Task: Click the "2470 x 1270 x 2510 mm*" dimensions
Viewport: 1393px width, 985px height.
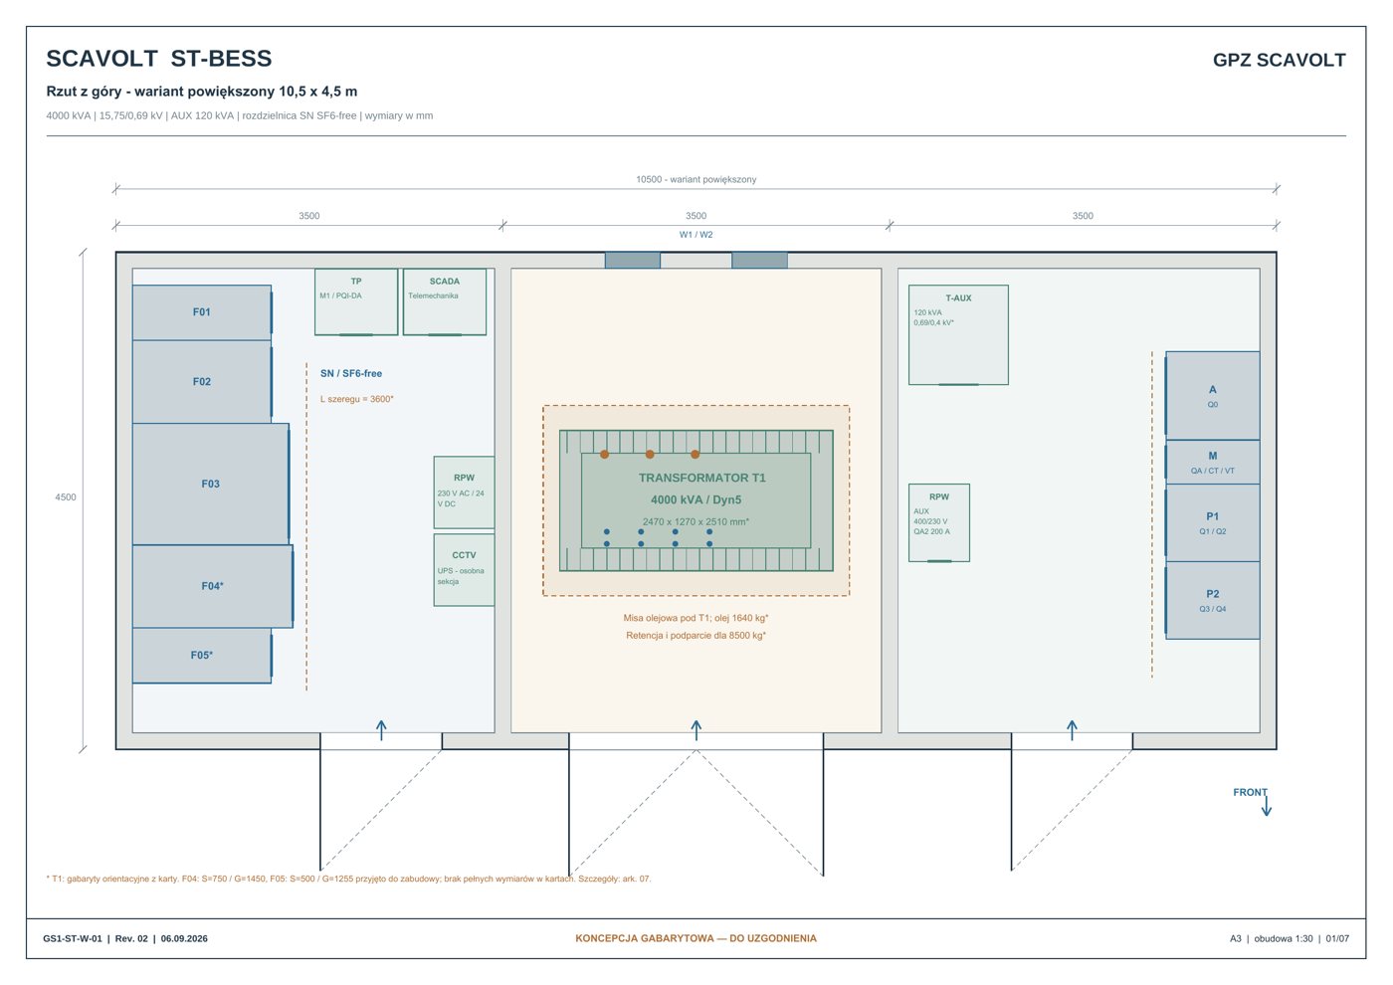Action: [x=696, y=522]
